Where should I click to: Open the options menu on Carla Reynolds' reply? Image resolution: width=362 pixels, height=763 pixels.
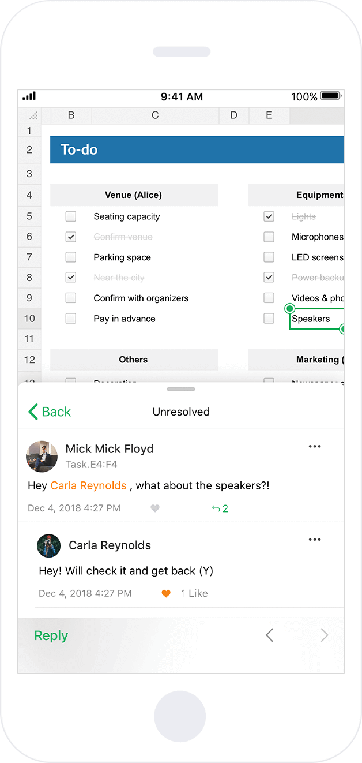click(314, 540)
